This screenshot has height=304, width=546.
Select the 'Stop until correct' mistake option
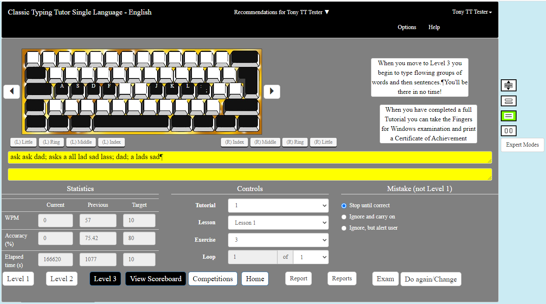pos(344,206)
